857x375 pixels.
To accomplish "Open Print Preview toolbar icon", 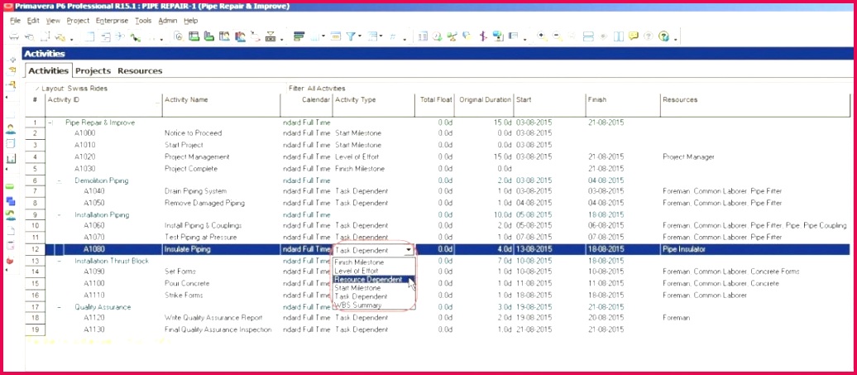I will coord(30,36).
